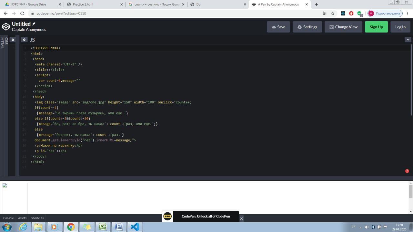Open the Windows Start menu
Screen dimensions: 413x232
click(x=6, y=227)
